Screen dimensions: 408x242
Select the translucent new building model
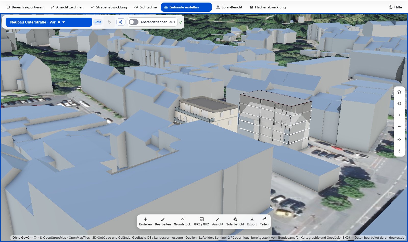point(275,120)
